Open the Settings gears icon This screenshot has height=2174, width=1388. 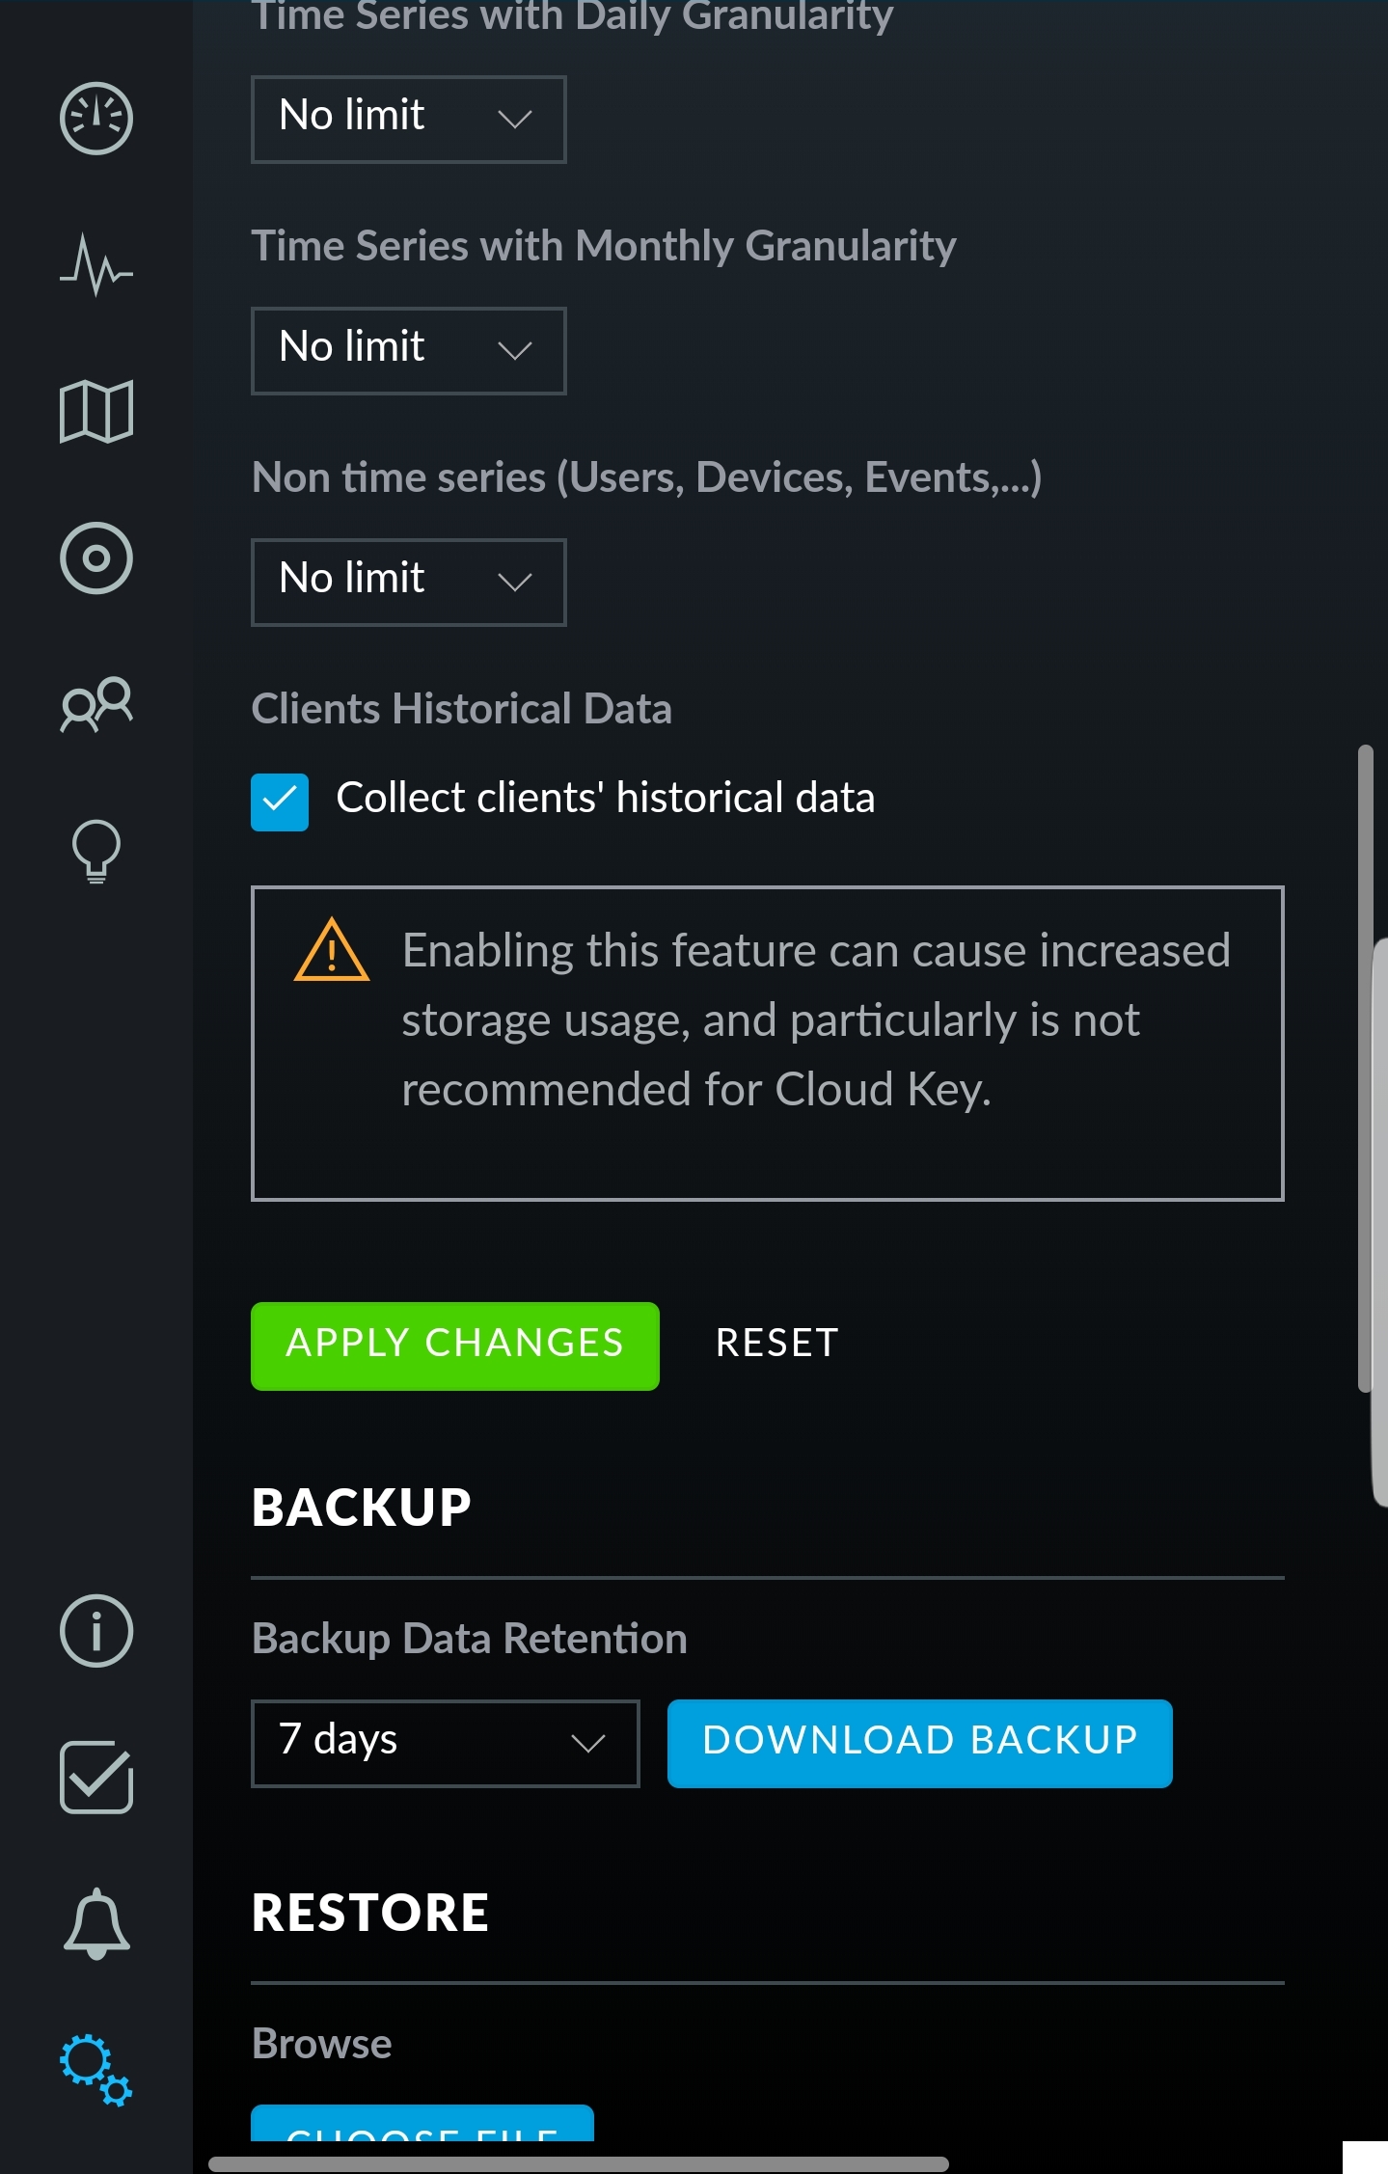96,2070
